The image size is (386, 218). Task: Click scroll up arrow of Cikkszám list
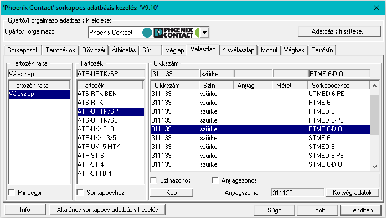coord(375,86)
